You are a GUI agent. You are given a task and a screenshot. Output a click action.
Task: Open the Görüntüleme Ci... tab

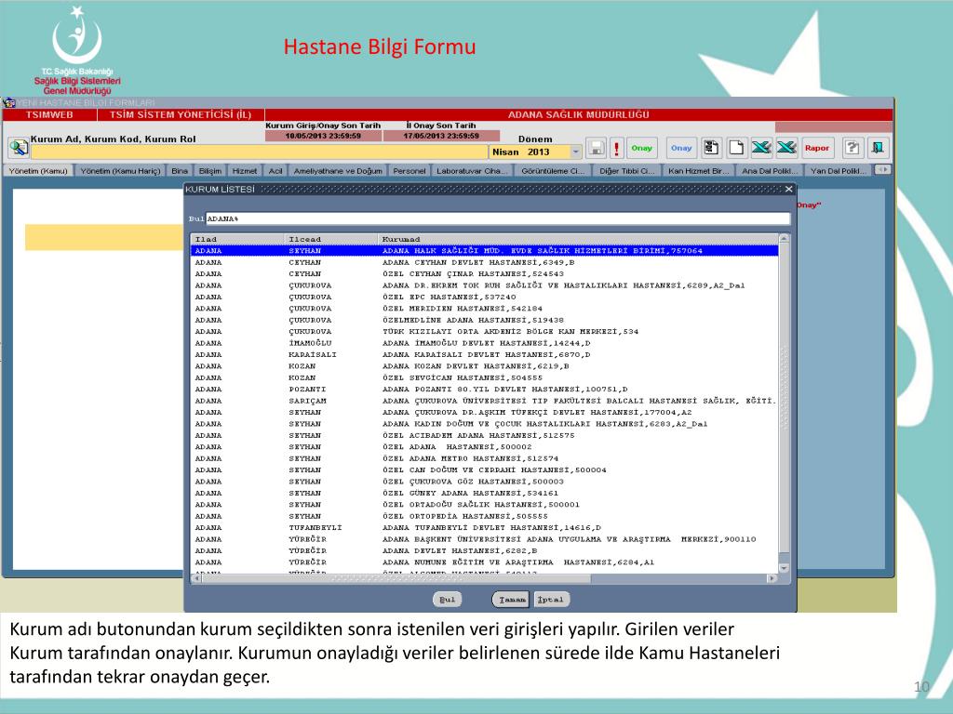553,171
